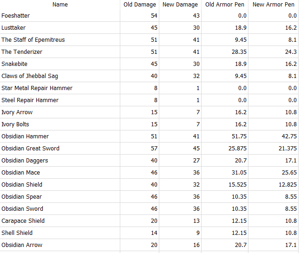Click the Carapace Shield name cell

click(x=23, y=221)
